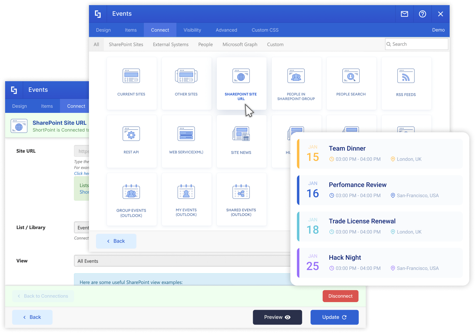Image resolution: width=476 pixels, height=333 pixels.
Task: Show All connection types
Action: click(96, 44)
